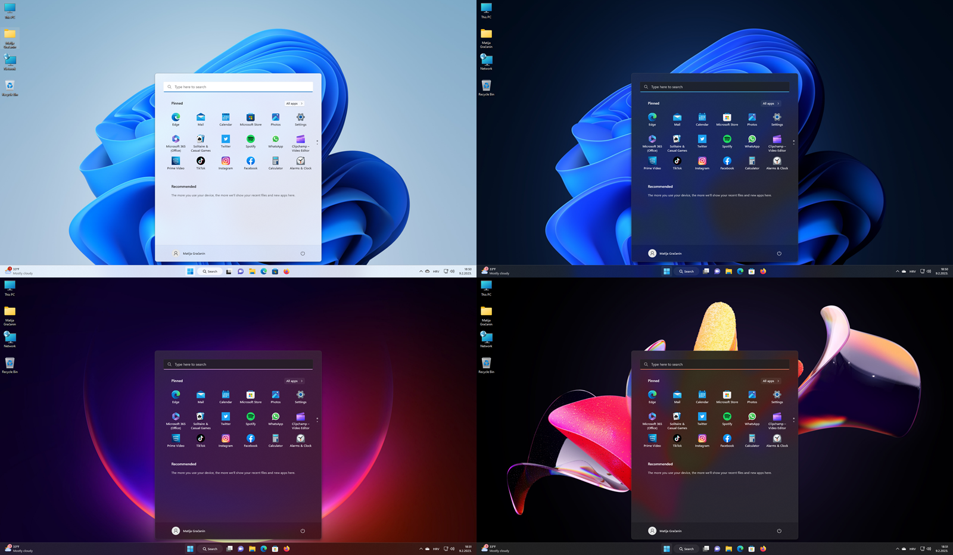Viewport: 953px width, 555px height.
Task: Open the Chat icon on the purple glow taskbar
Action: [x=241, y=548]
